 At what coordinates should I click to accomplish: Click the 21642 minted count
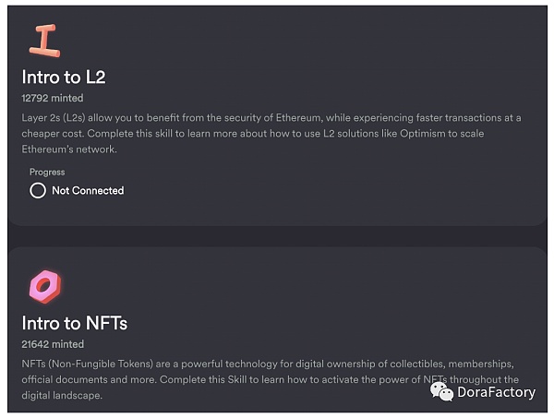tap(53, 343)
